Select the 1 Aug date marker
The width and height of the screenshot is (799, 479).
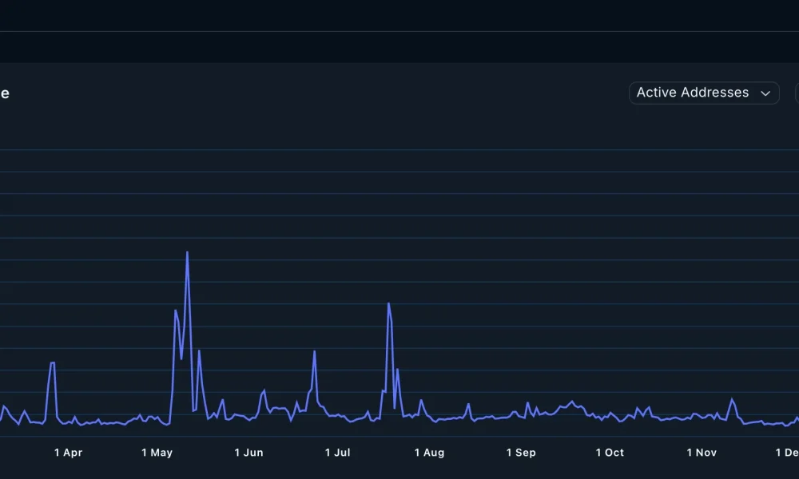pos(429,453)
